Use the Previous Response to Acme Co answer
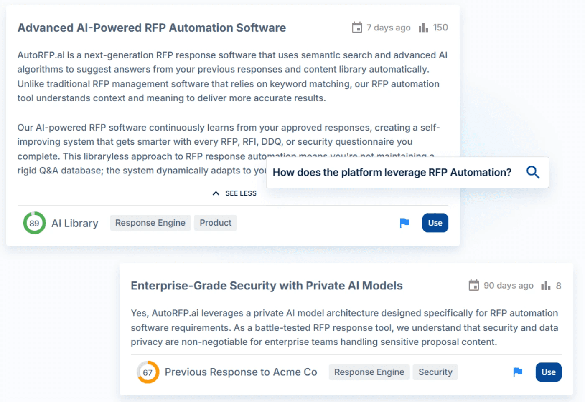The image size is (585, 402). tap(548, 372)
